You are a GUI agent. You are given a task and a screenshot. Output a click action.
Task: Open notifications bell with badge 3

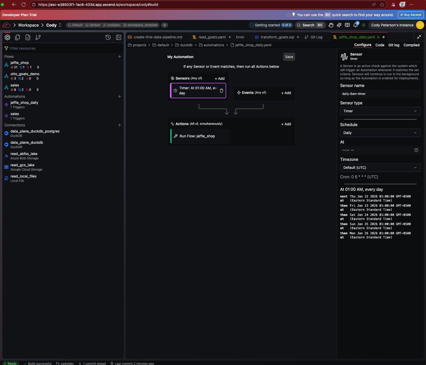(x=355, y=25)
